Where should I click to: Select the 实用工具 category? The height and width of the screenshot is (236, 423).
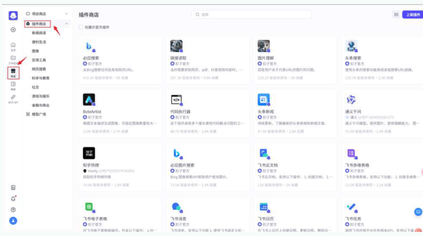coord(39,60)
